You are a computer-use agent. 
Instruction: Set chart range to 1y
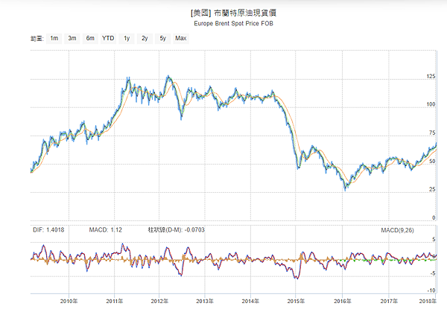(127, 37)
